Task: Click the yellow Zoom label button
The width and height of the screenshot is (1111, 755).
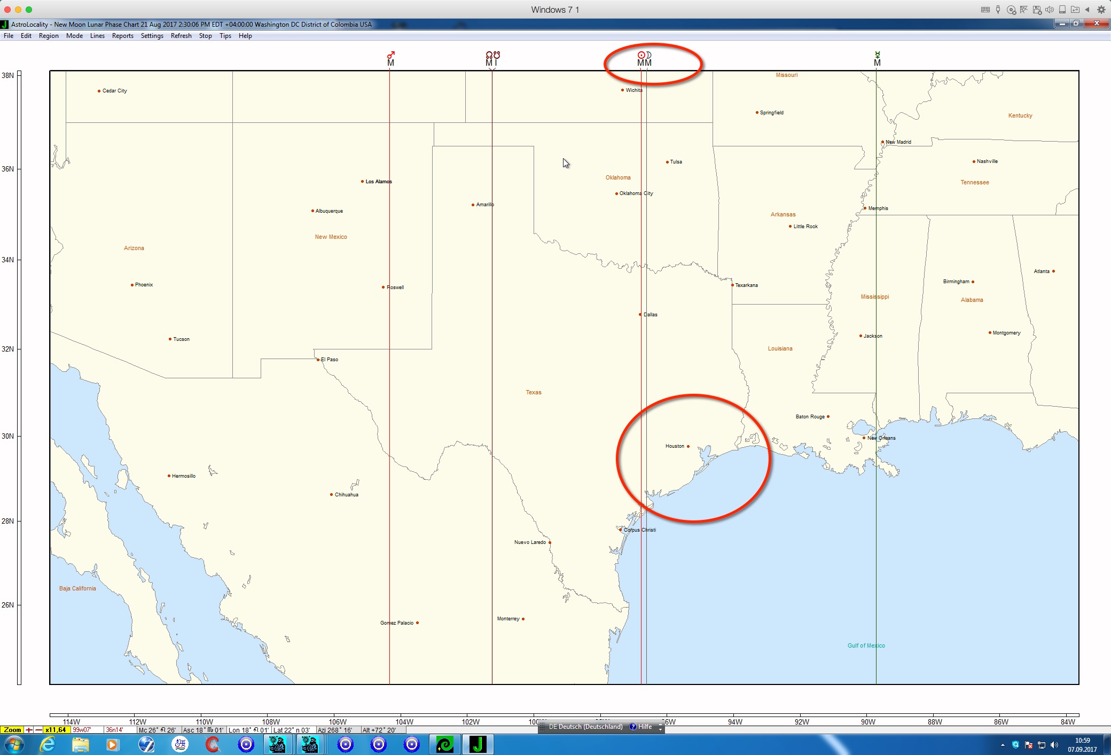Action: coord(12,730)
